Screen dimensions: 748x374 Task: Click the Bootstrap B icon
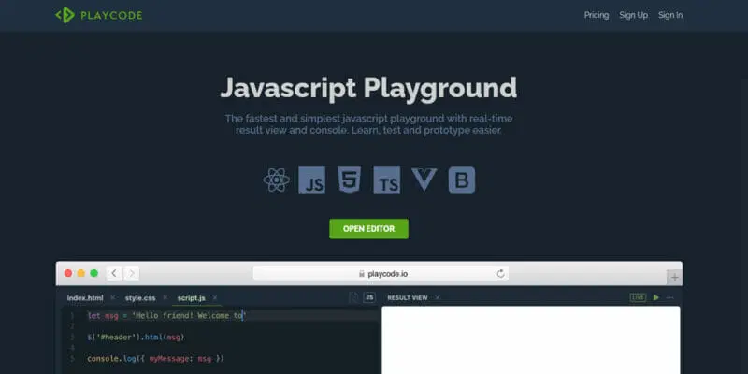(462, 180)
